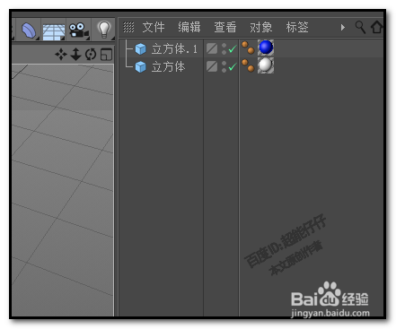
Task: Click the viewport zoom-camera arrows icon
Action: 75,55
